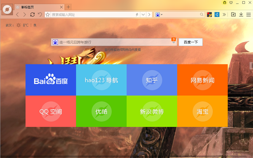The height and width of the screenshot is (158, 253).
Task: Click the undo closed tab icon
Action: pyautogui.click(x=40, y=14)
